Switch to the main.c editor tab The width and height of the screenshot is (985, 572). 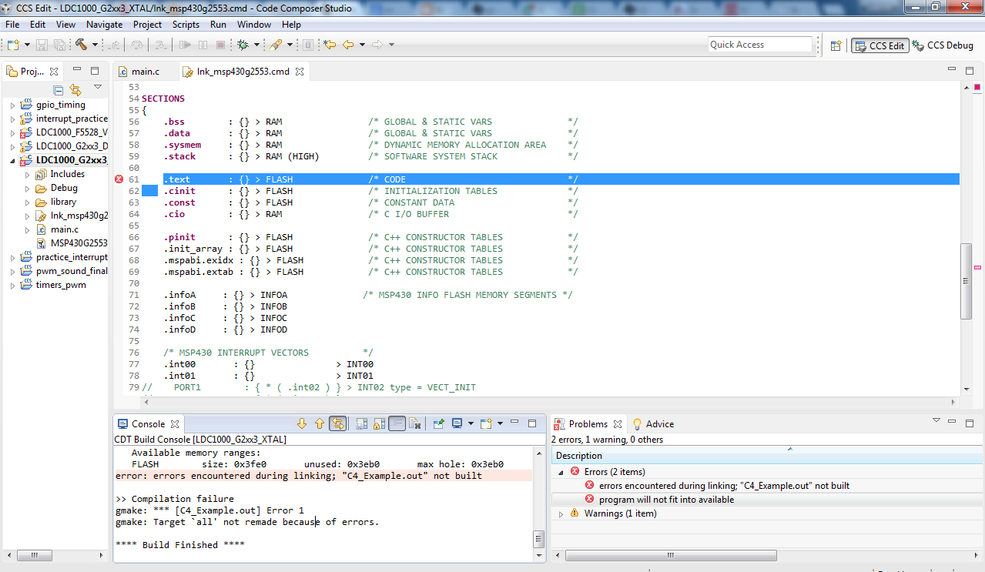[145, 72]
